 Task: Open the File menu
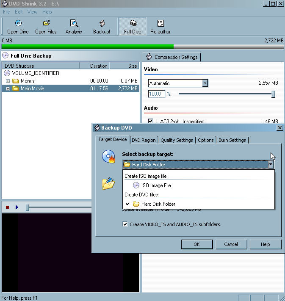[x=6, y=12]
